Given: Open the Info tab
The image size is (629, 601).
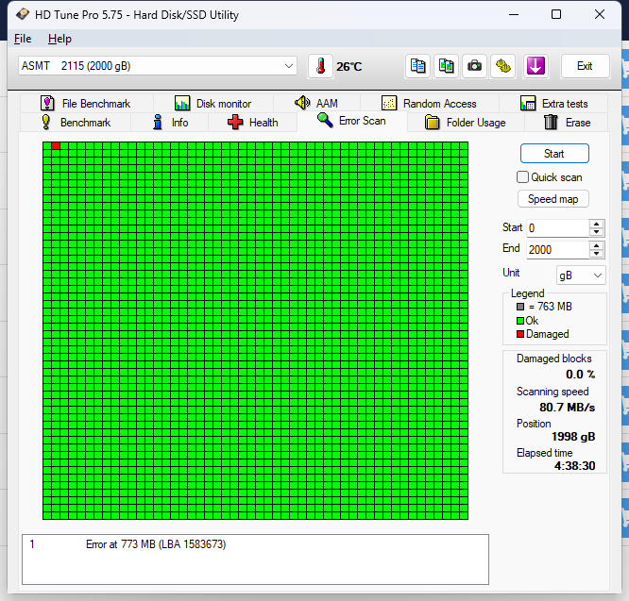Looking at the screenshot, I should click(x=170, y=123).
